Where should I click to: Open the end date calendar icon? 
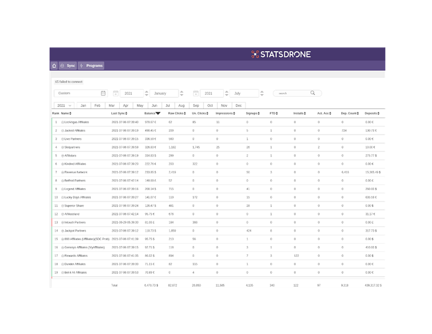tap(195, 94)
